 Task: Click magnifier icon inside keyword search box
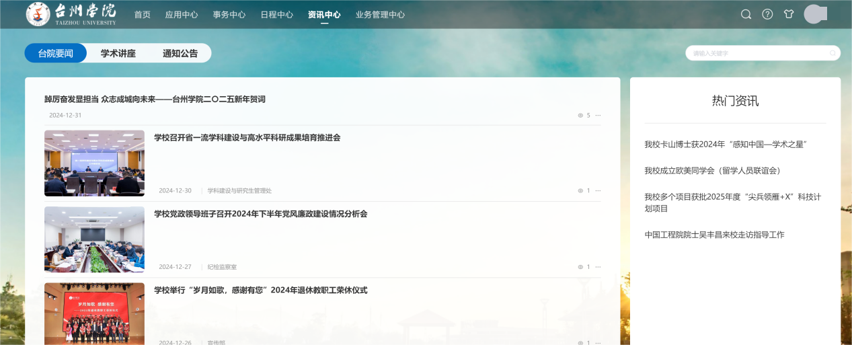pyautogui.click(x=832, y=53)
